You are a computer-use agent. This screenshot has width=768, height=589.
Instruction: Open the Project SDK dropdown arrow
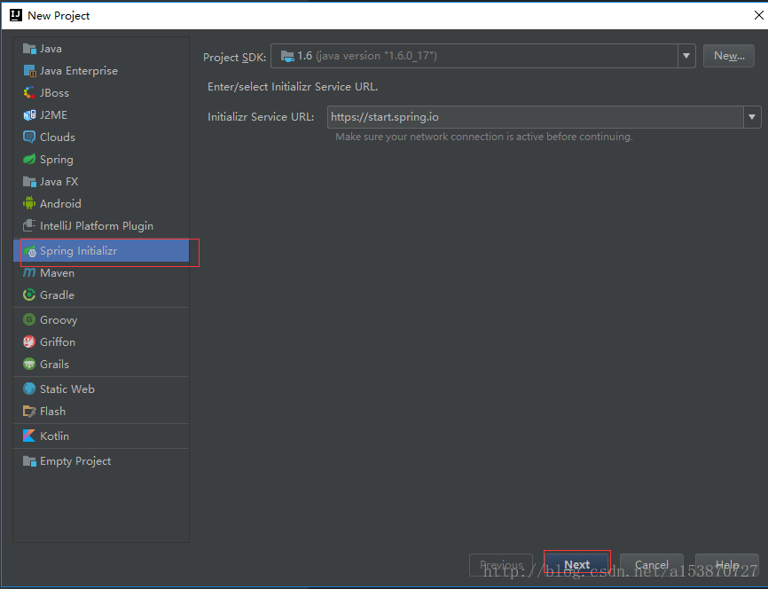pyautogui.click(x=686, y=56)
